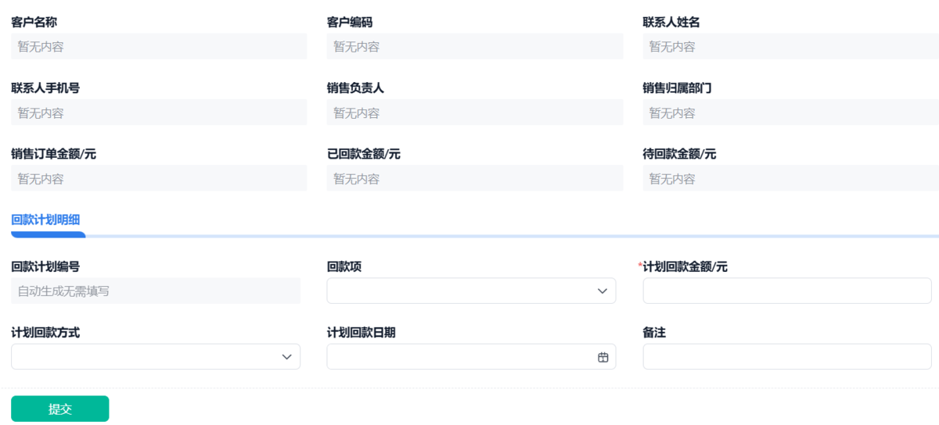Viewport: 939px width, 425px height.
Task: Click the 销售负责人 field
Action: [475, 112]
